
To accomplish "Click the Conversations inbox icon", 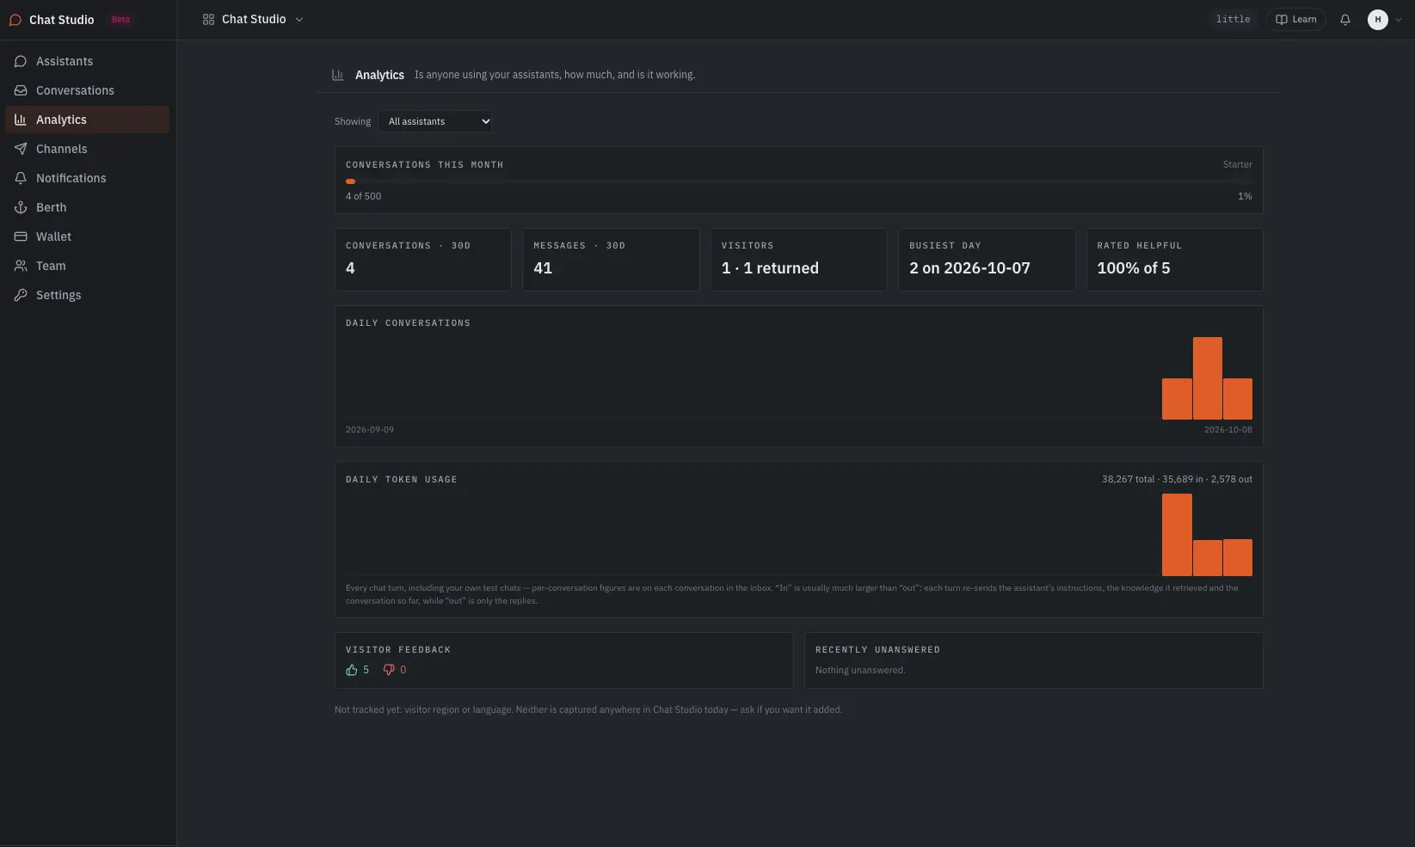I will pyautogui.click(x=21, y=90).
